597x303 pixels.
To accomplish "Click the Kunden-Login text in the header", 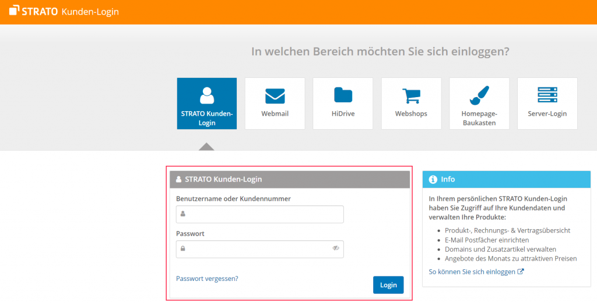I will pos(90,12).
